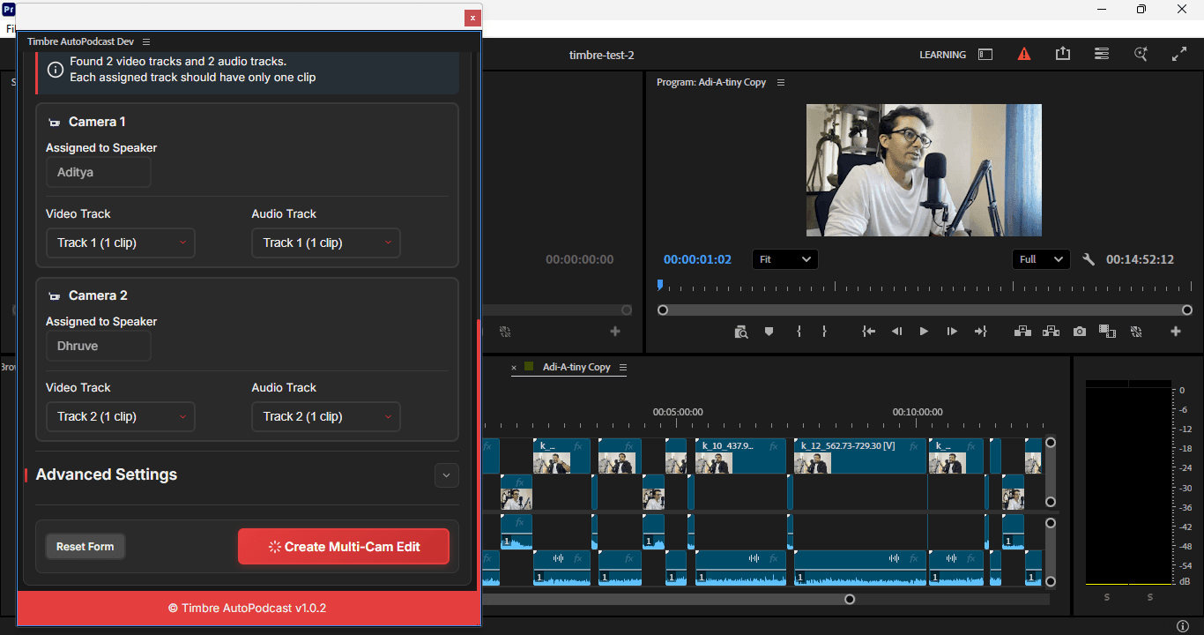Click the Camera 2 speaker field Dhruve
Image resolution: width=1204 pixels, height=635 pixels.
[98, 346]
